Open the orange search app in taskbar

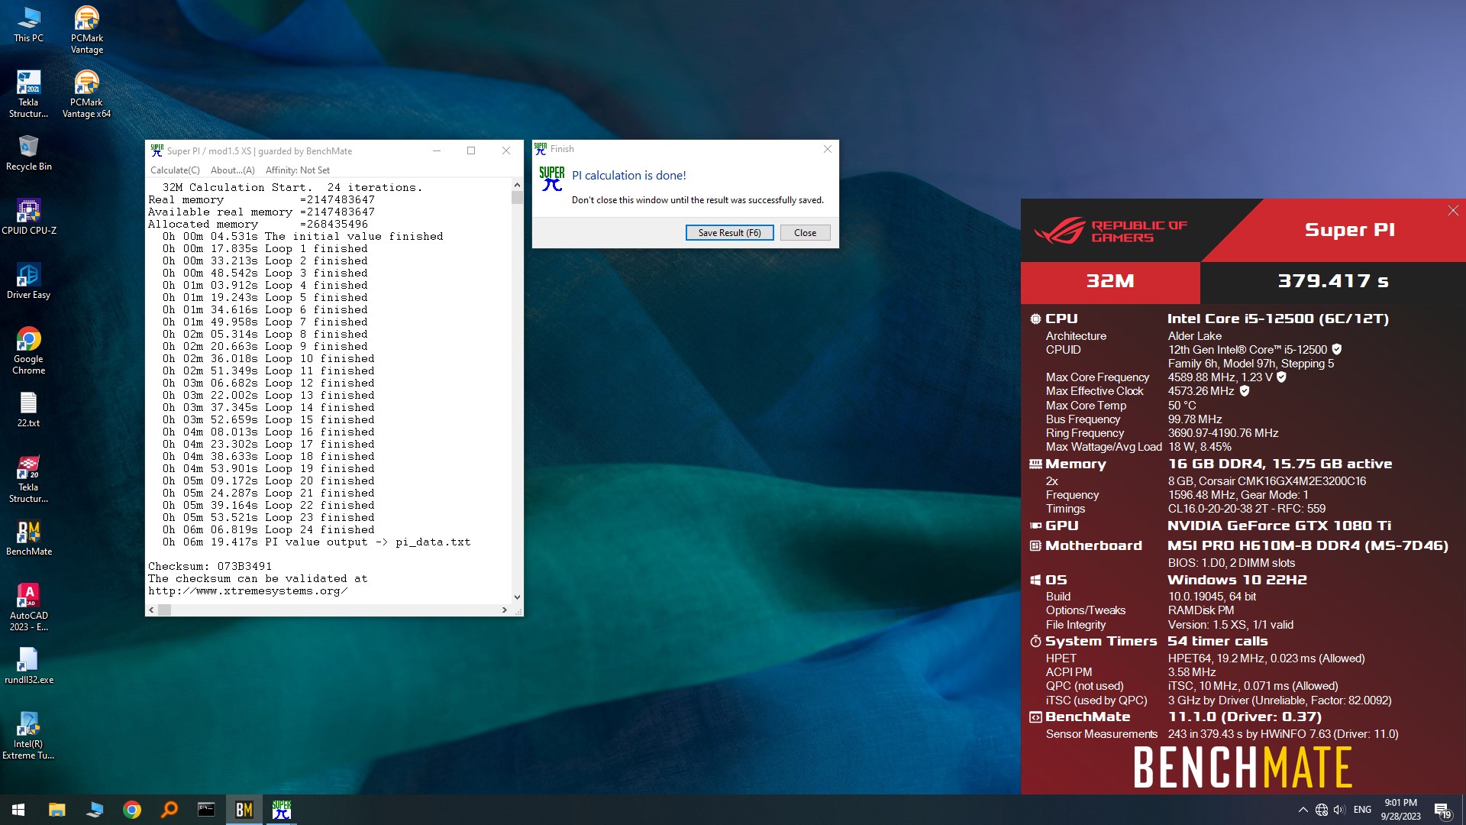170,810
